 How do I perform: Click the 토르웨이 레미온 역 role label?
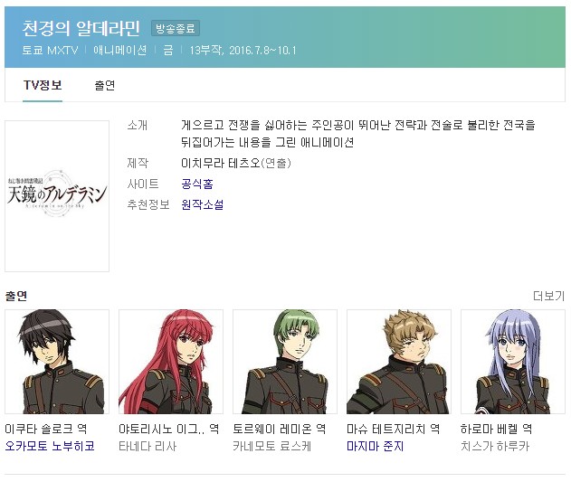[280, 429]
